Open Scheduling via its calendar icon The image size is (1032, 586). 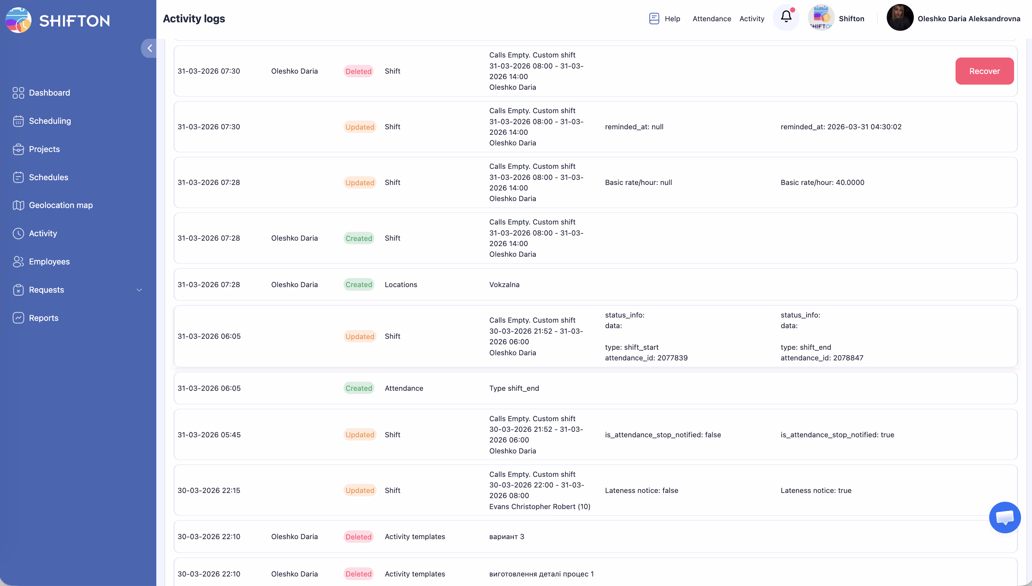18,121
